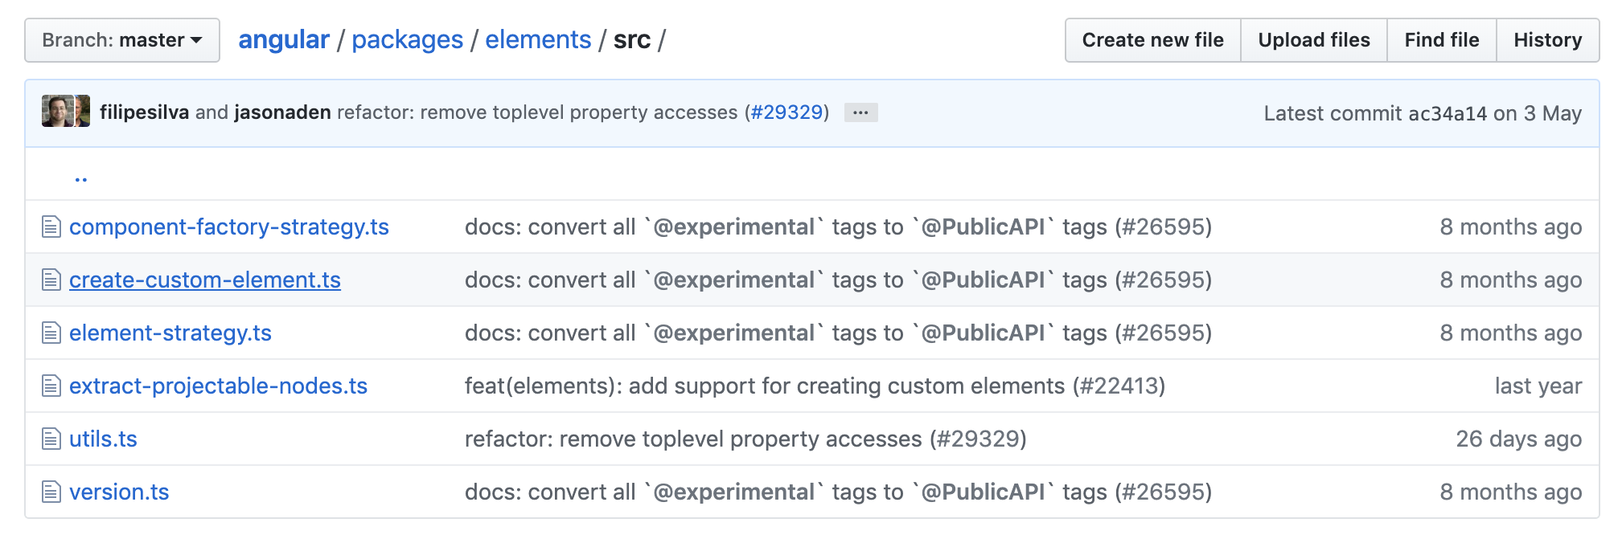The height and width of the screenshot is (543, 1618).
Task: Click file icon beside version.ts
Action: point(51,492)
